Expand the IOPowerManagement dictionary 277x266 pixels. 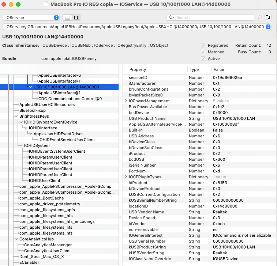click(x=126, y=101)
